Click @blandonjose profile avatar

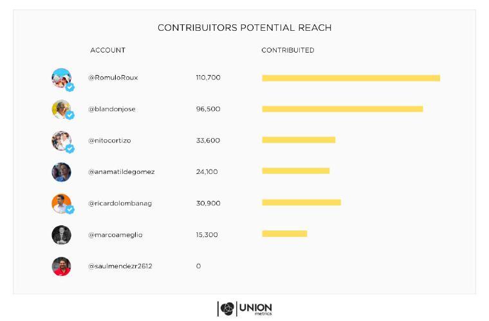(62, 110)
